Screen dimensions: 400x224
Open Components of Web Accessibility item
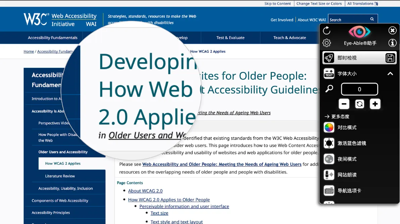(60, 201)
